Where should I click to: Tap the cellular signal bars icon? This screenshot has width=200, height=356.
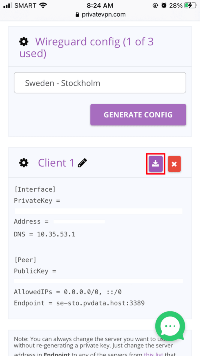[8, 5]
